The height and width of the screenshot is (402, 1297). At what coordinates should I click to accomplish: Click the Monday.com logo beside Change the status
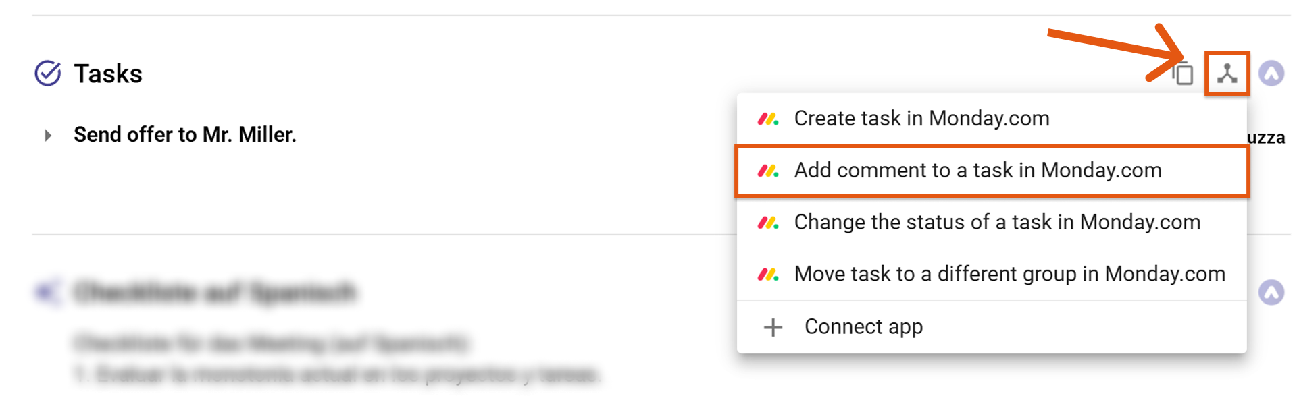coord(768,223)
